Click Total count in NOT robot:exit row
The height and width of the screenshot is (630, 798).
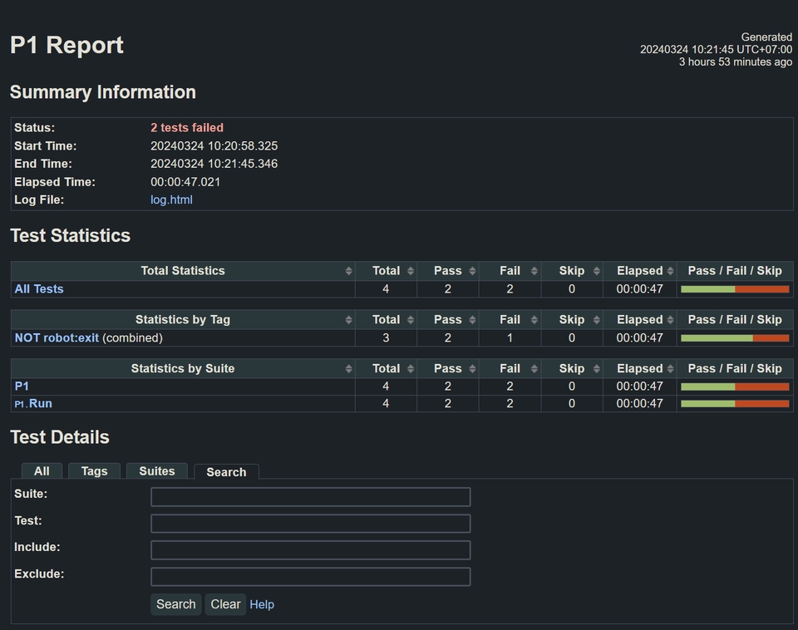[386, 338]
